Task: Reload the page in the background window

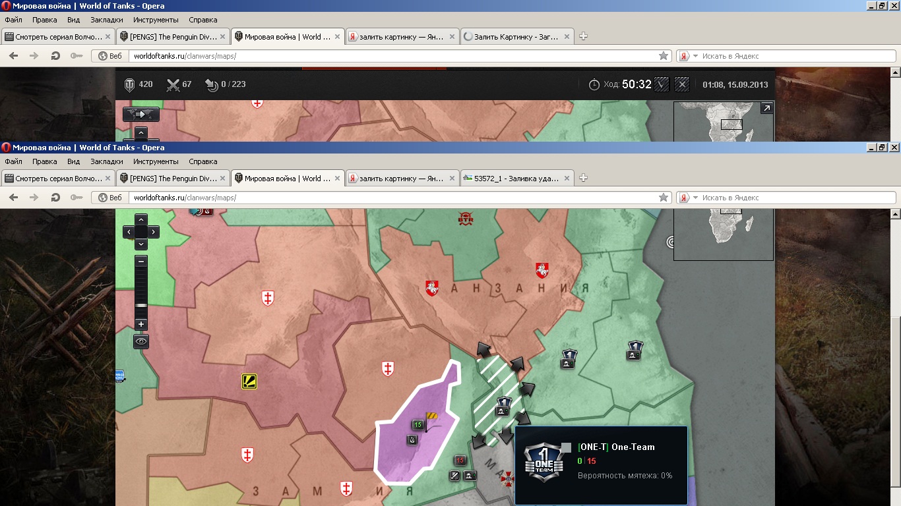Action: [x=55, y=56]
